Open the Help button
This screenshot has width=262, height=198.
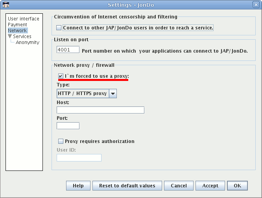click(78, 186)
